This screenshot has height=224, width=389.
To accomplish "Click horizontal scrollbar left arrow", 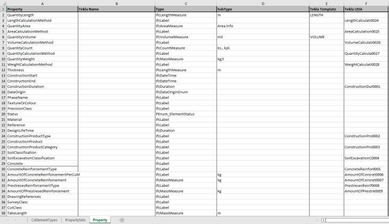I will [323, 220].
